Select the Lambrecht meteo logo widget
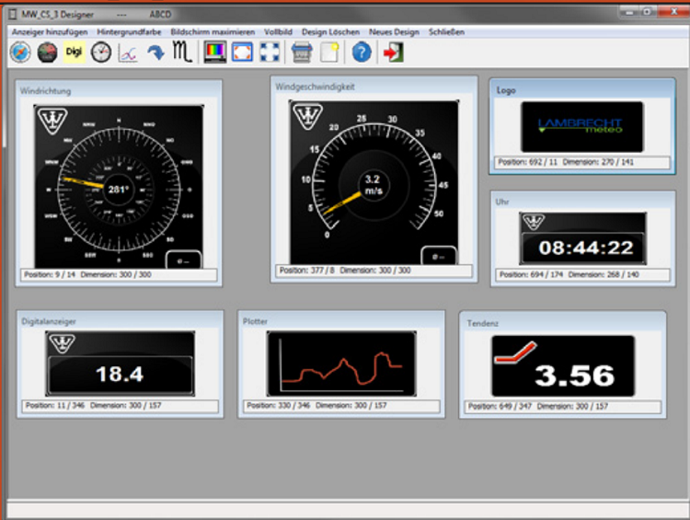The height and width of the screenshot is (520, 690). (x=581, y=126)
